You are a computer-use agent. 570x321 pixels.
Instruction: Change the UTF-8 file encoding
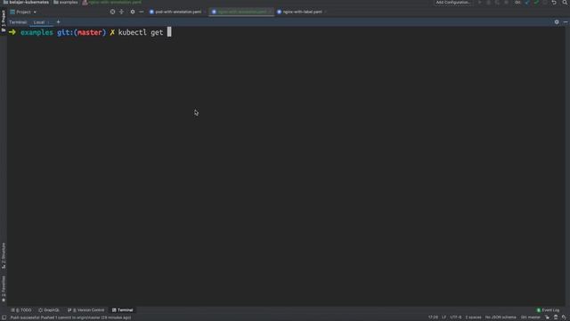[x=455, y=317]
